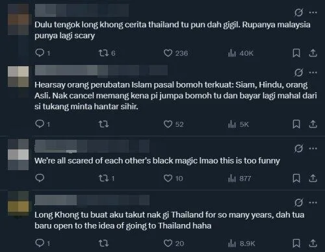Bookmark the 'black magic lmao' tweet
Viewport: 325px width, 252px height.
pyautogui.click(x=296, y=179)
